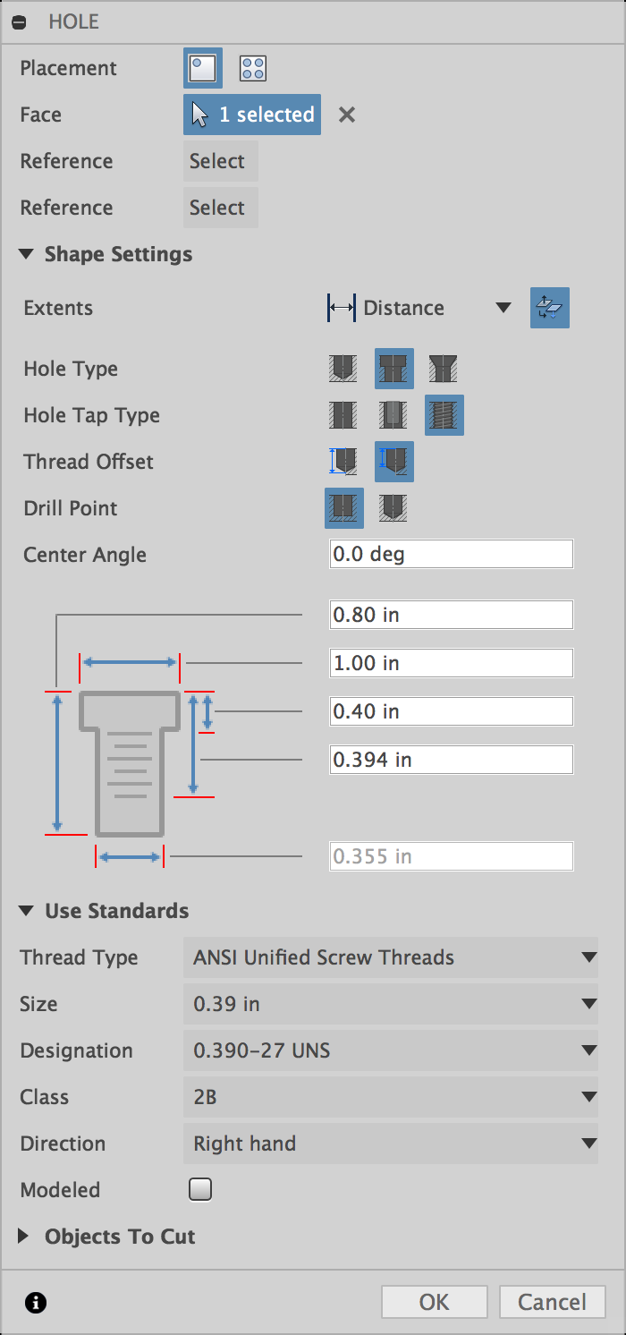Edit the Center Angle value field
Viewport: 626px width, 1335px height.
(451, 554)
